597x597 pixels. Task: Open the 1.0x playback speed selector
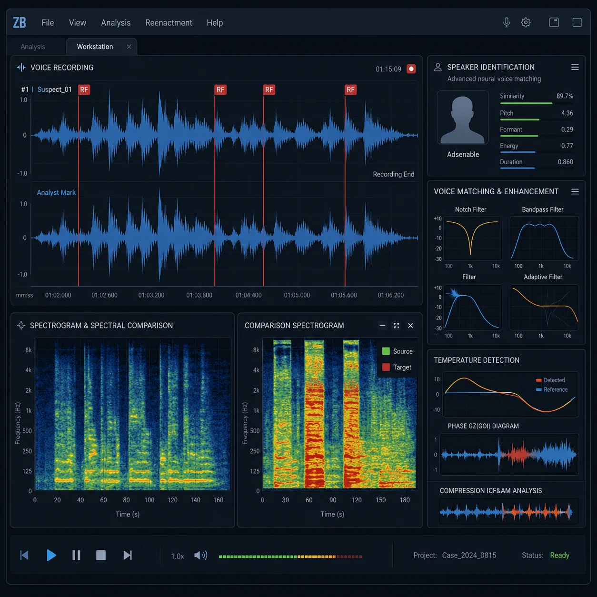[178, 556]
